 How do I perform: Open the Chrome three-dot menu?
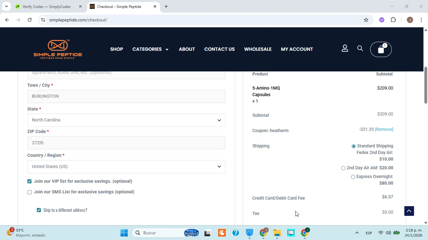[421, 20]
